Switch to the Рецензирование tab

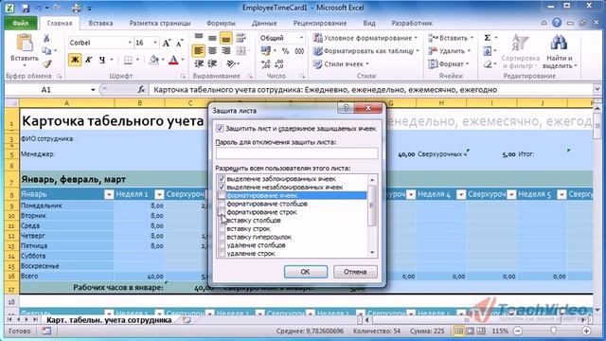(320, 23)
